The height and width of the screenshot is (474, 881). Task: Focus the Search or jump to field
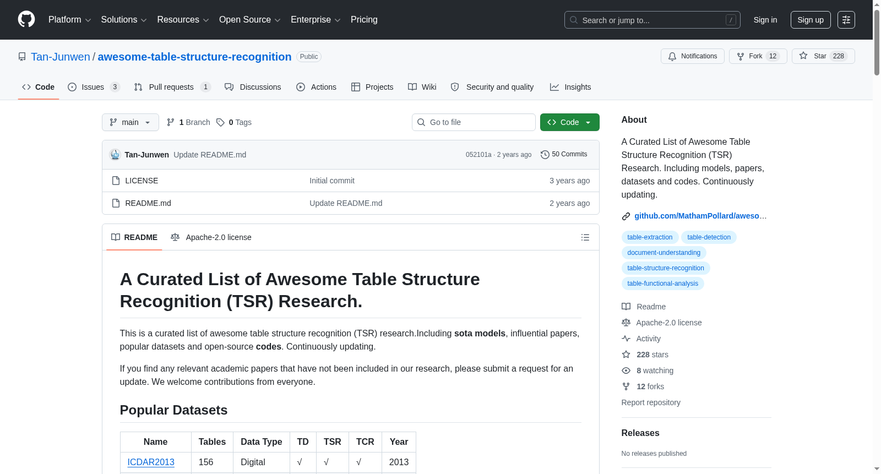[652, 20]
